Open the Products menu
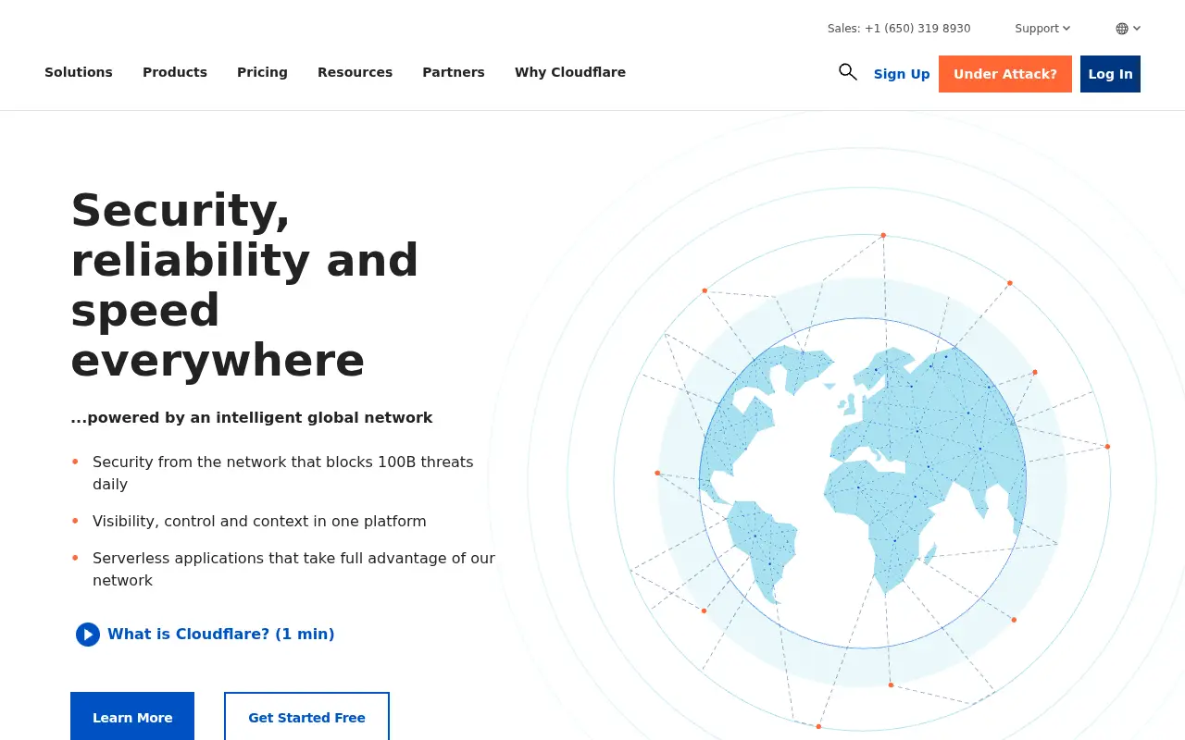Screen dimensions: 1185x740 tap(175, 72)
